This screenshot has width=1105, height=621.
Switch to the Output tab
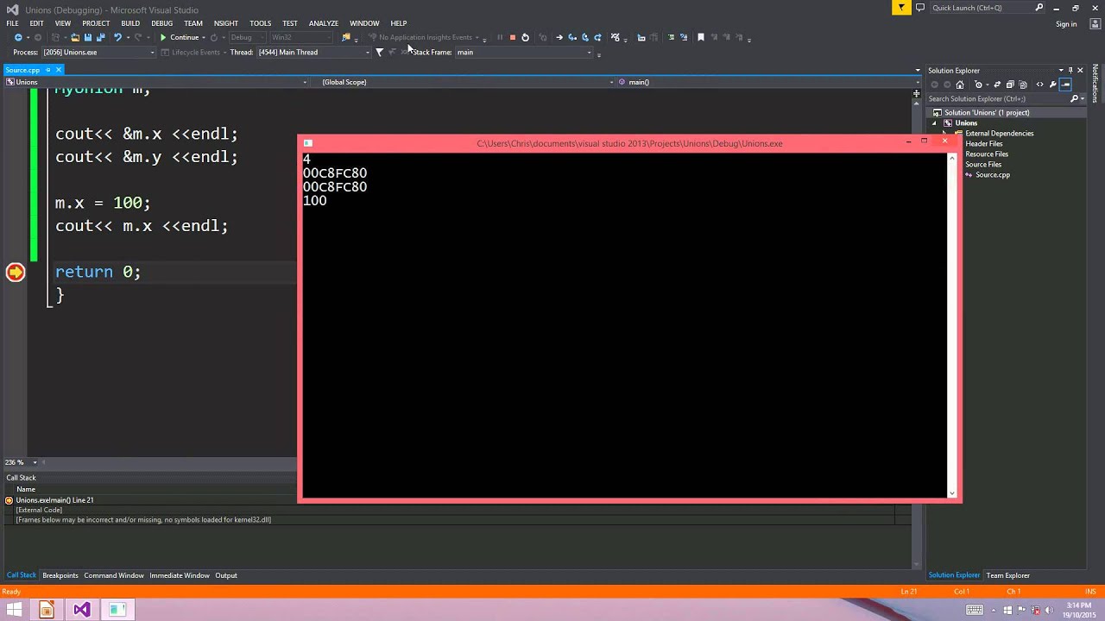226,575
